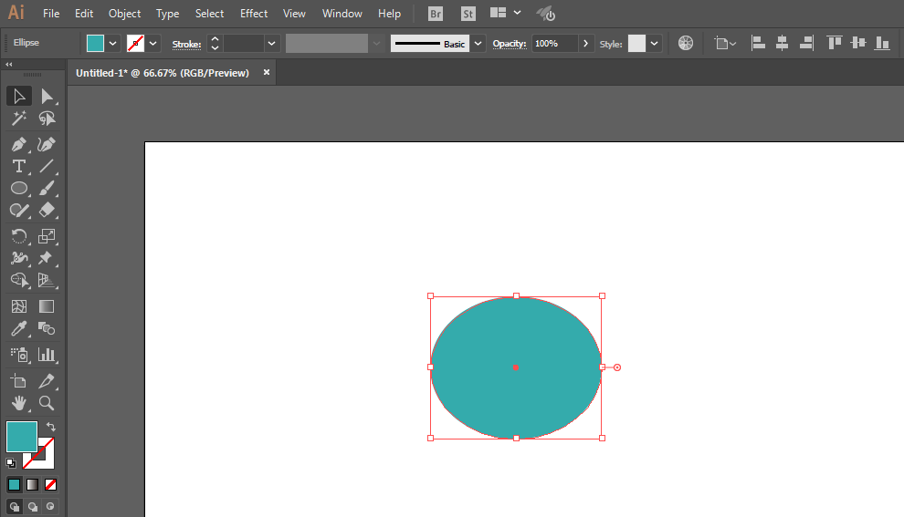Click Horizontal Align Center
This screenshot has width=904, height=517.
(782, 43)
